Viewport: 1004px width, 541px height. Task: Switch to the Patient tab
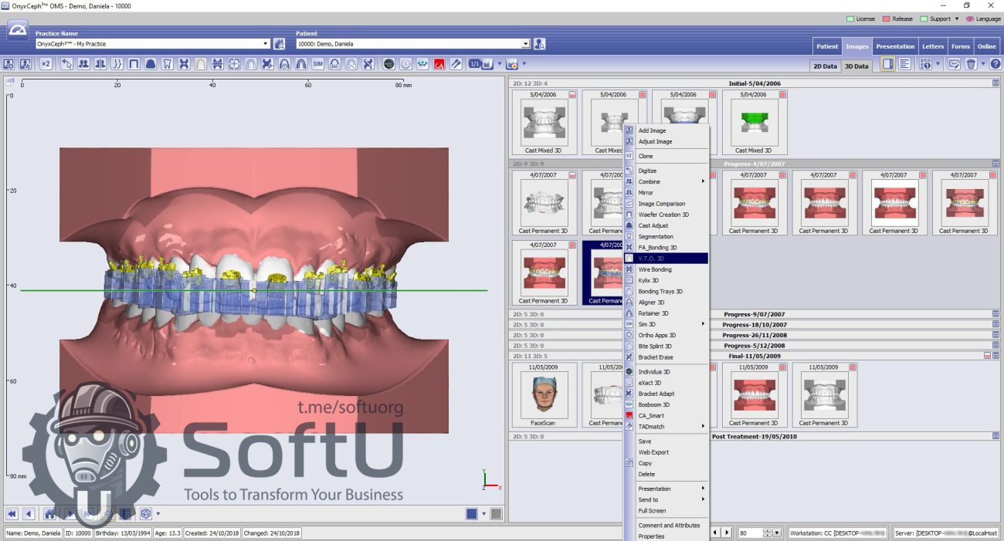pos(827,46)
